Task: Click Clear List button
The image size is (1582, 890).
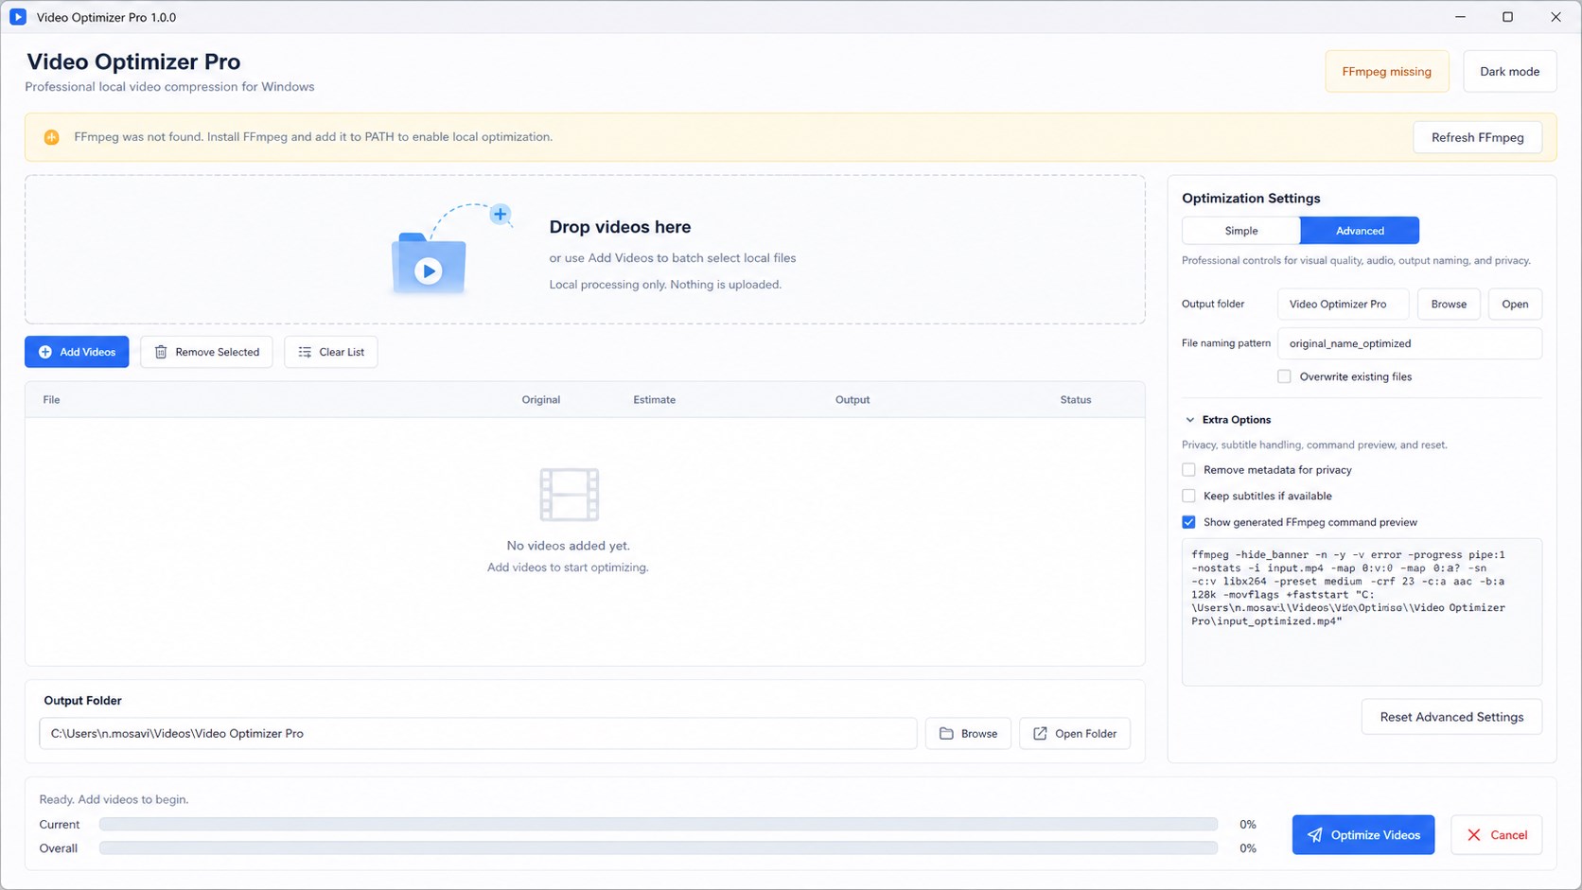Action: (x=331, y=352)
